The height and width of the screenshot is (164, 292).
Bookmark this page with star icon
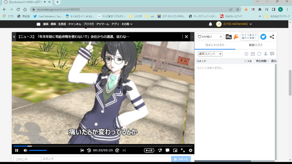point(238,9)
